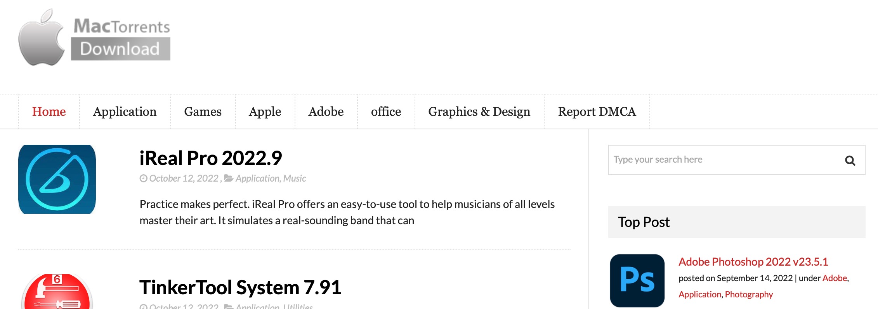Go to the Games section
The image size is (878, 309).
203,112
